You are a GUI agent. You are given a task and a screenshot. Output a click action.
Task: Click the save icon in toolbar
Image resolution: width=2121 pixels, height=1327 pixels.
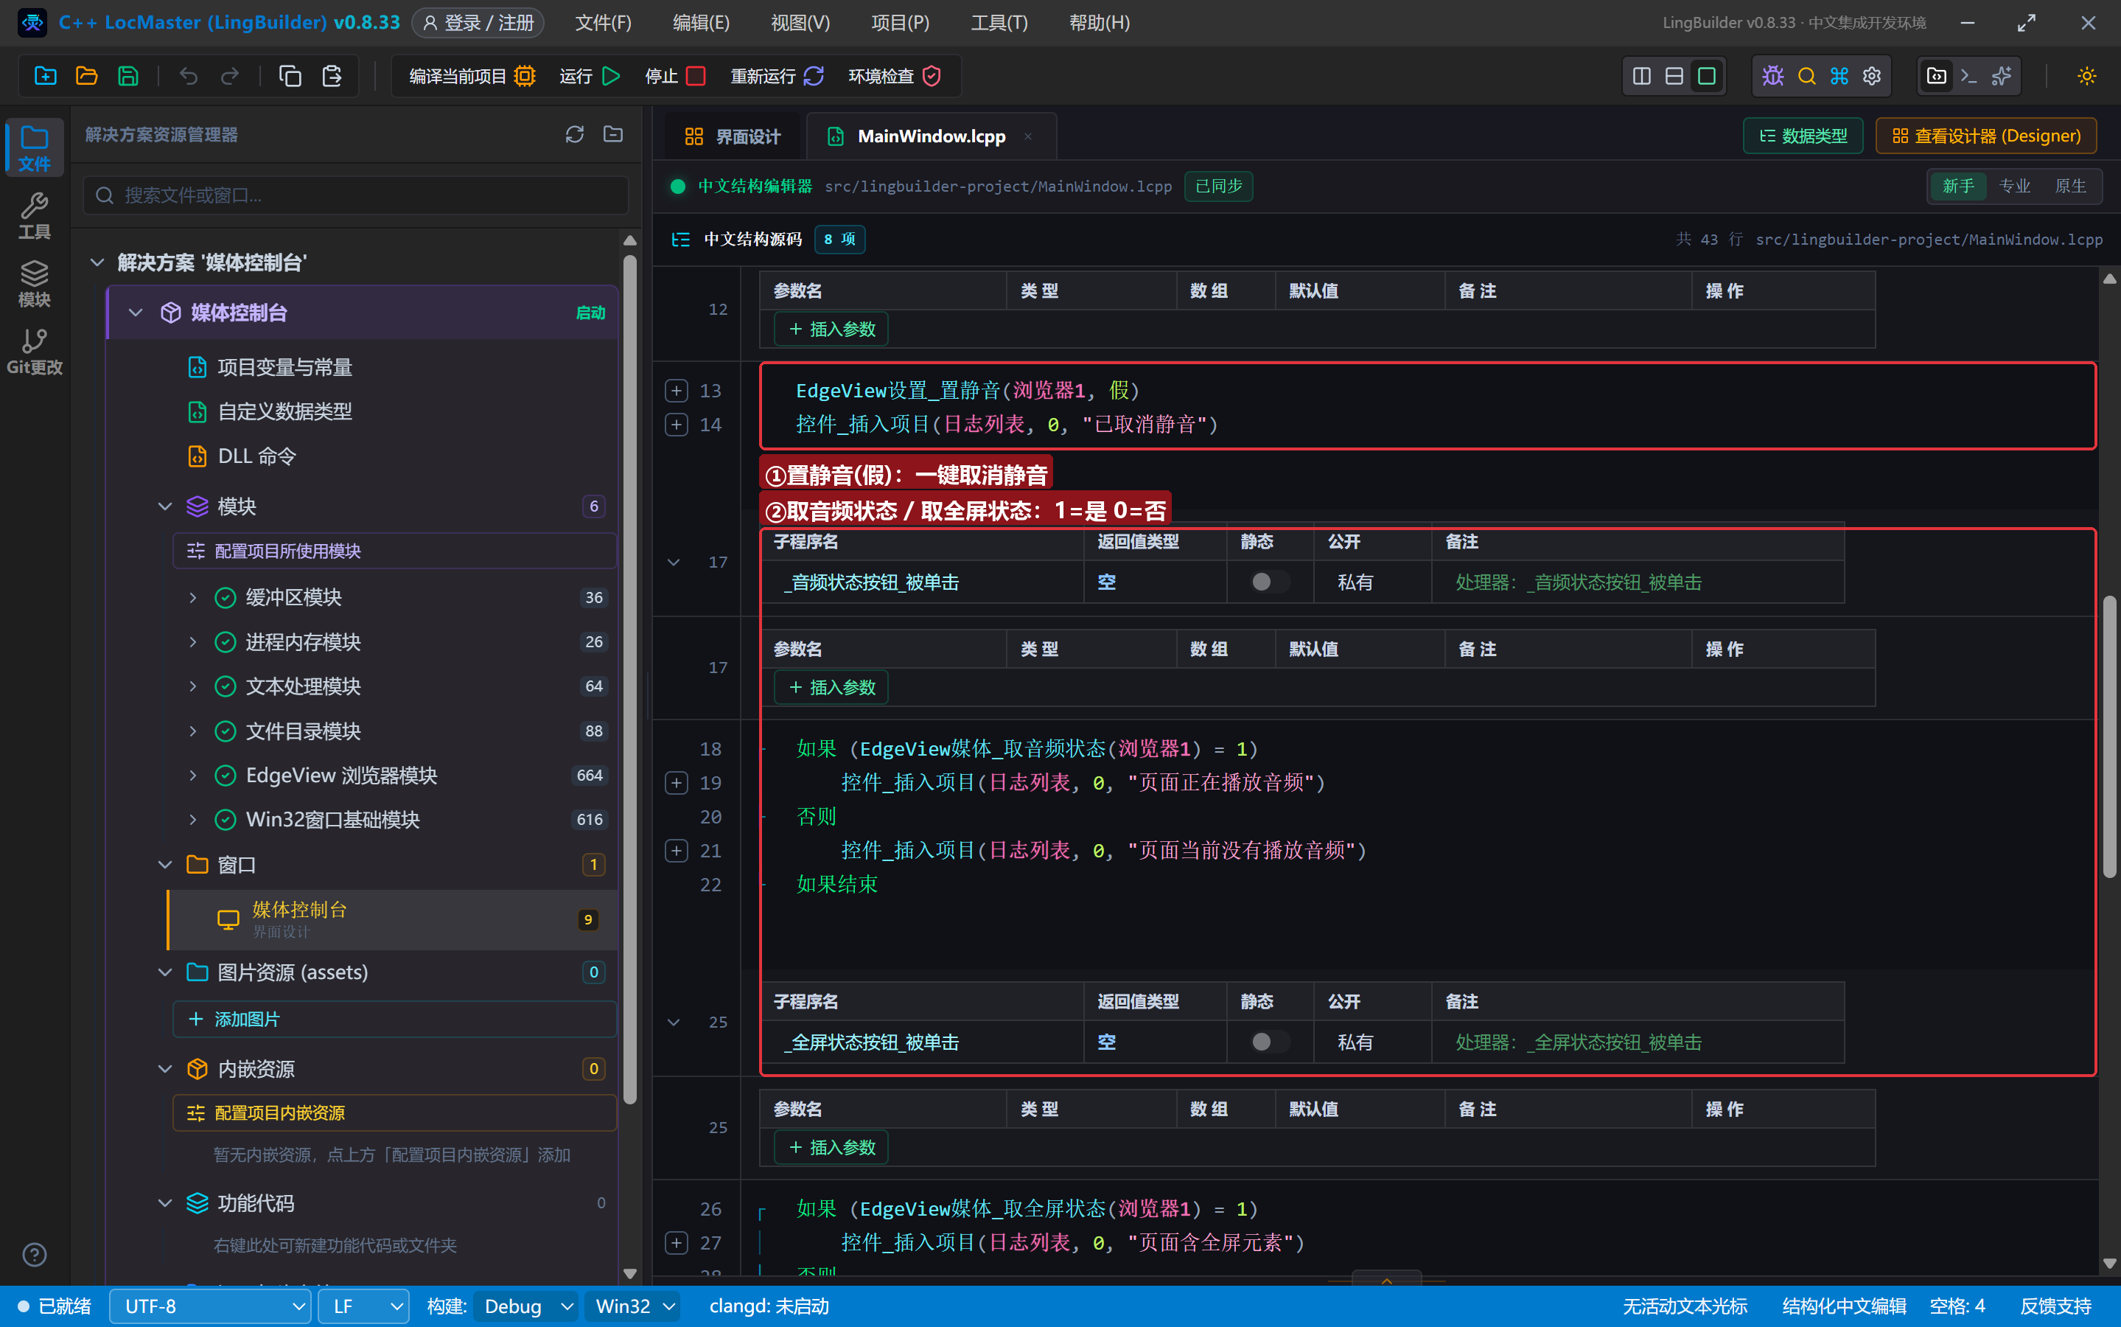click(x=128, y=77)
